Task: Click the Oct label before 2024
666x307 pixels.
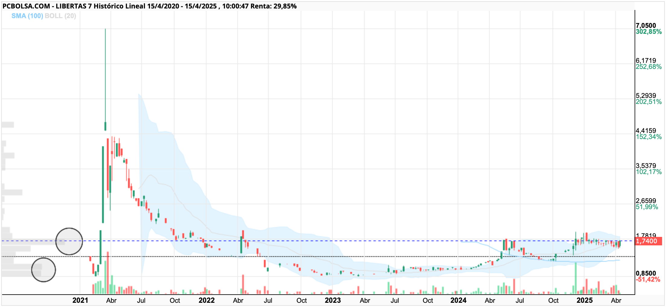Action: (x=428, y=301)
